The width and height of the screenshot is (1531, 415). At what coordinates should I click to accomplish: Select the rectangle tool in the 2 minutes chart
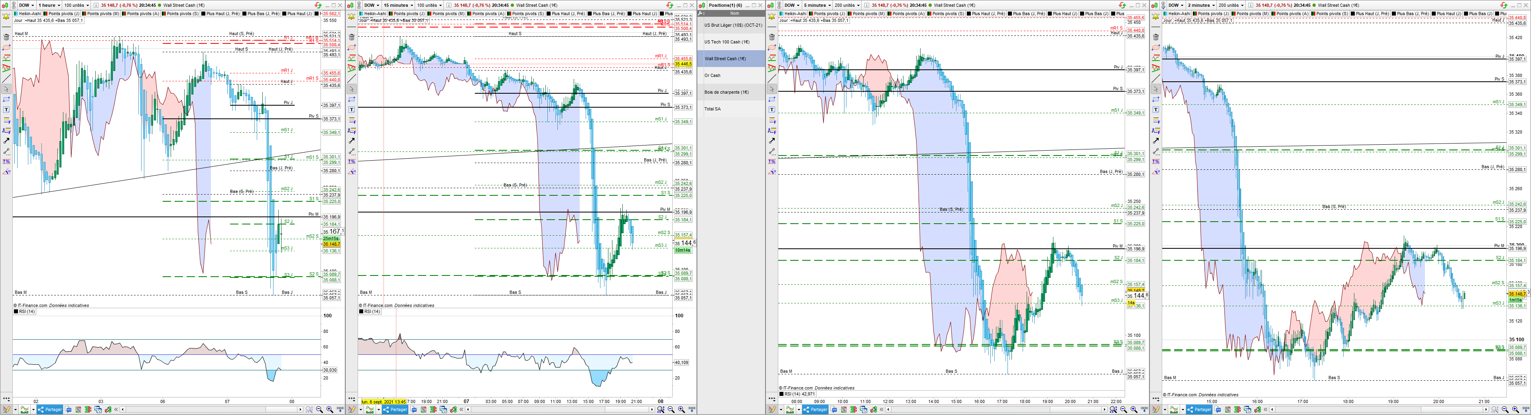[x=1155, y=99]
